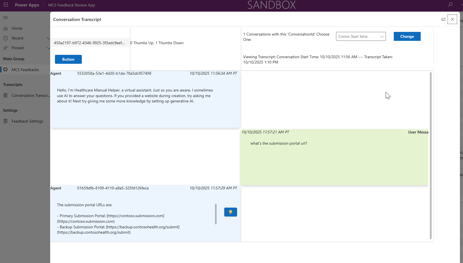
Task: Select MCS Feedback Review App in the top bar
Action: 72,5
